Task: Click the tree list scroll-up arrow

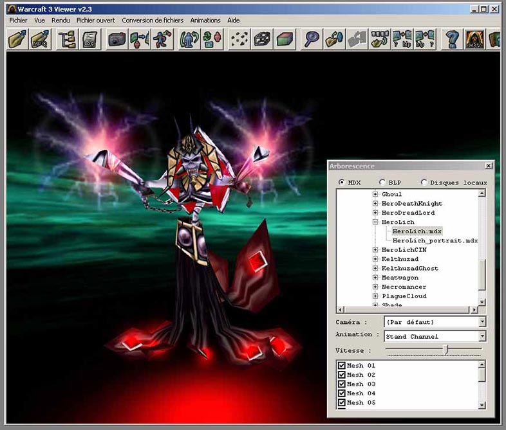Action: point(482,193)
